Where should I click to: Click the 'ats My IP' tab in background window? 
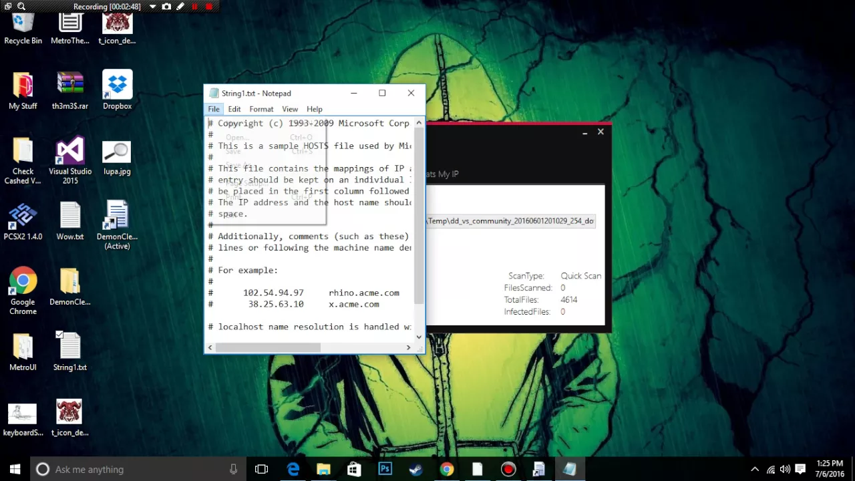[442, 174]
